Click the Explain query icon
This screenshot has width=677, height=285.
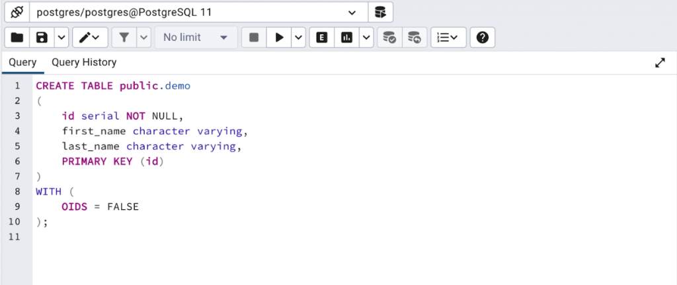[322, 38]
